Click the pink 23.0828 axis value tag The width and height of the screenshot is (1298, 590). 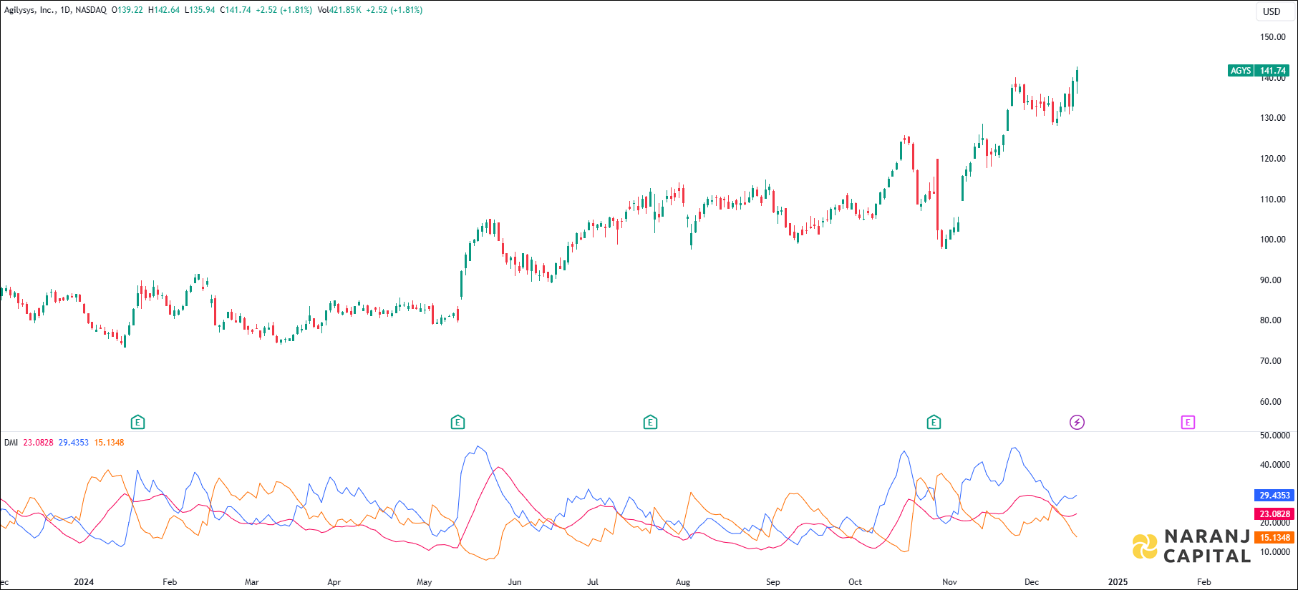pyautogui.click(x=1274, y=513)
